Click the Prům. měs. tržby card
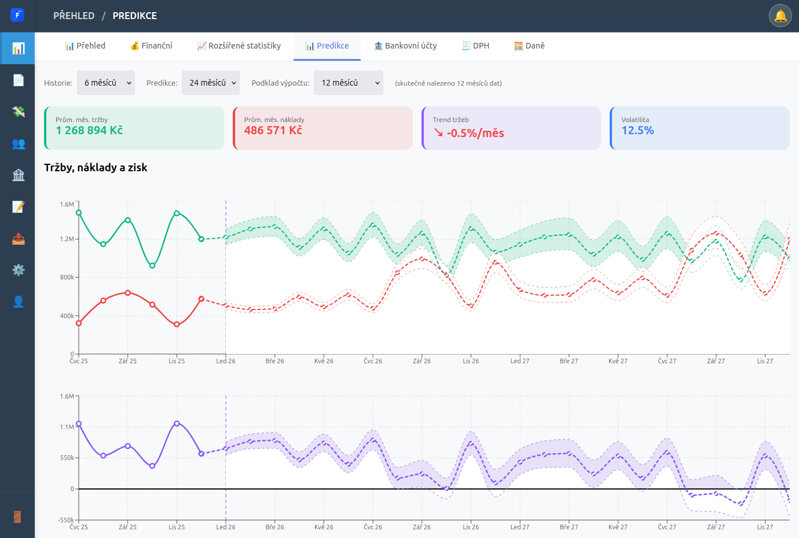799x538 pixels. click(x=134, y=128)
